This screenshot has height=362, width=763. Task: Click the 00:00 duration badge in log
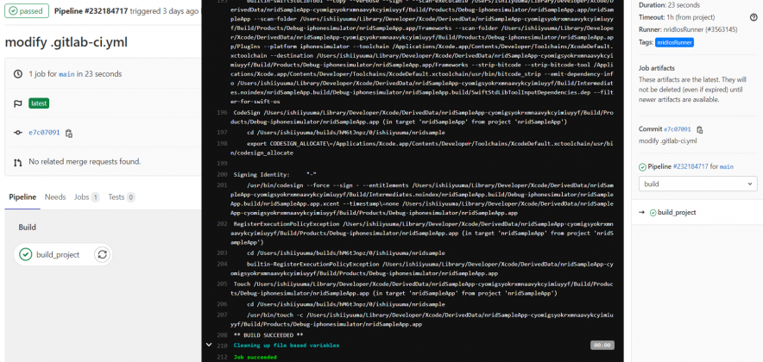(602, 345)
